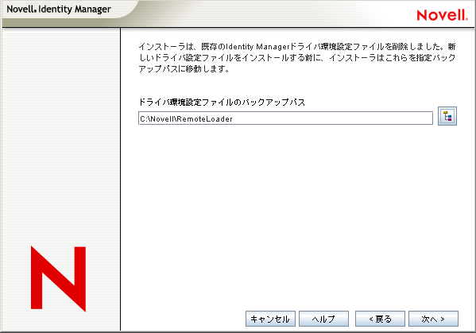Click the large red N logo in sidebar
Screen dimensions: 476x333
click(58, 279)
